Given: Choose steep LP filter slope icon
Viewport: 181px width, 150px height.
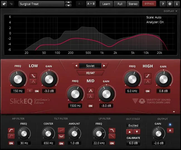Looking at the screenshot, I should [x=112, y=130].
